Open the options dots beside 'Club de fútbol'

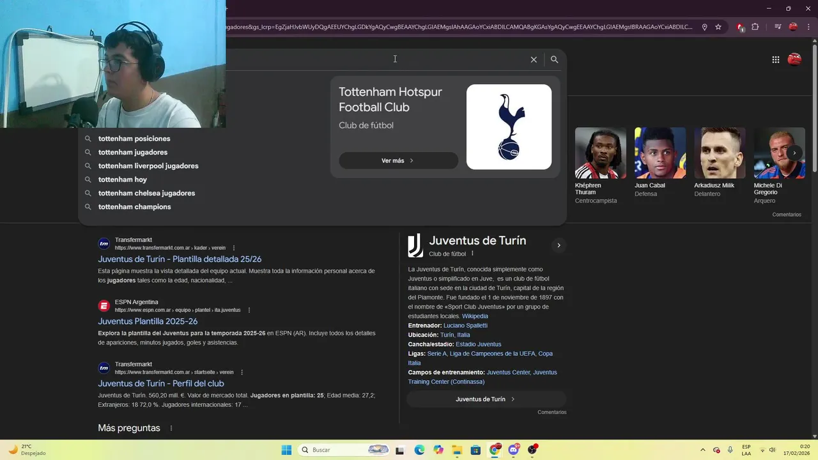point(473,254)
